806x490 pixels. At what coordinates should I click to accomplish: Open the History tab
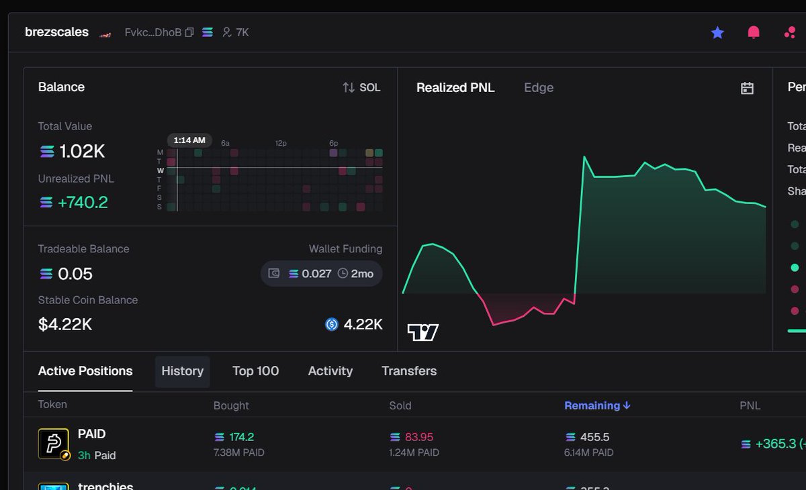click(x=183, y=371)
